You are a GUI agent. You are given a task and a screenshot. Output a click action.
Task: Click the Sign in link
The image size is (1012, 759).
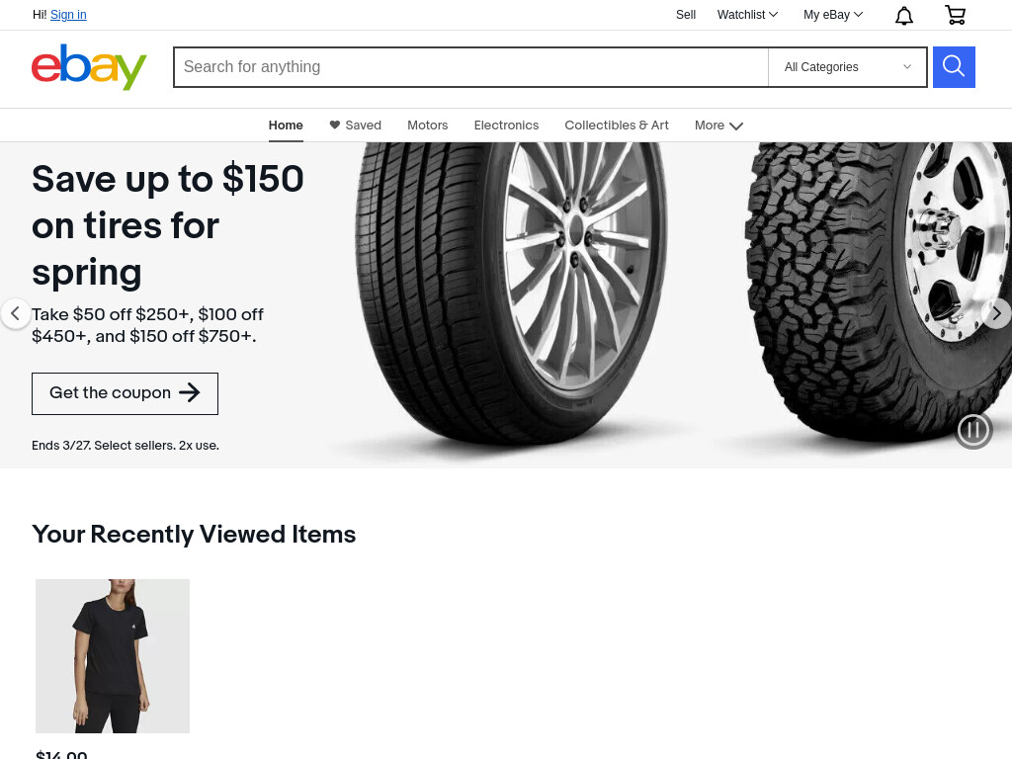click(68, 14)
